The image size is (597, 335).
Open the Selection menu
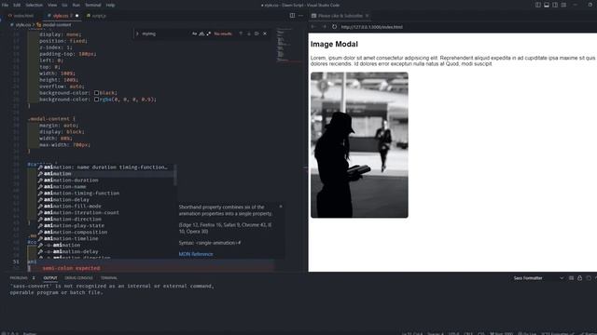tap(35, 5)
